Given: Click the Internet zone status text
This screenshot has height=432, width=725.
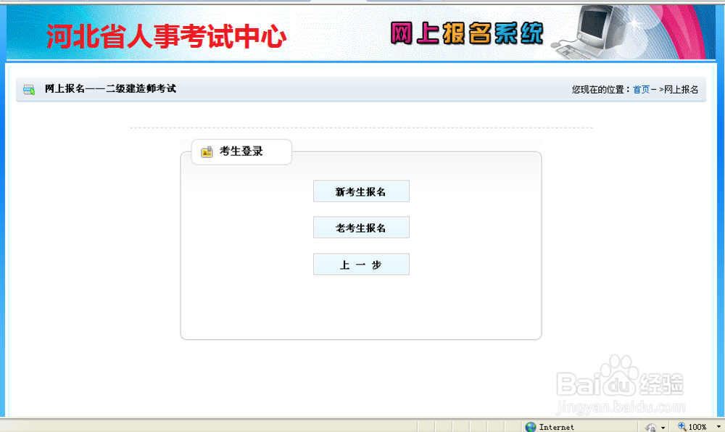Looking at the screenshot, I should pos(556,428).
